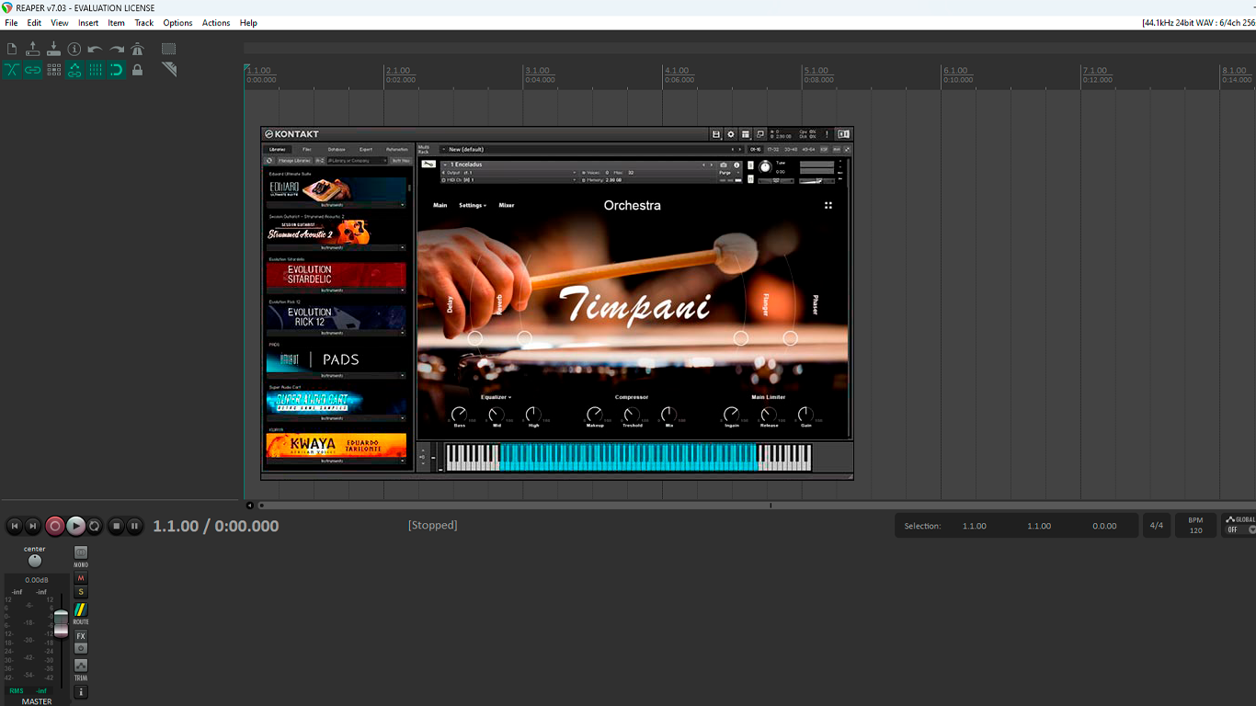The height and width of the screenshot is (706, 1256).
Task: Mute the master track with M button
Action: click(x=81, y=578)
